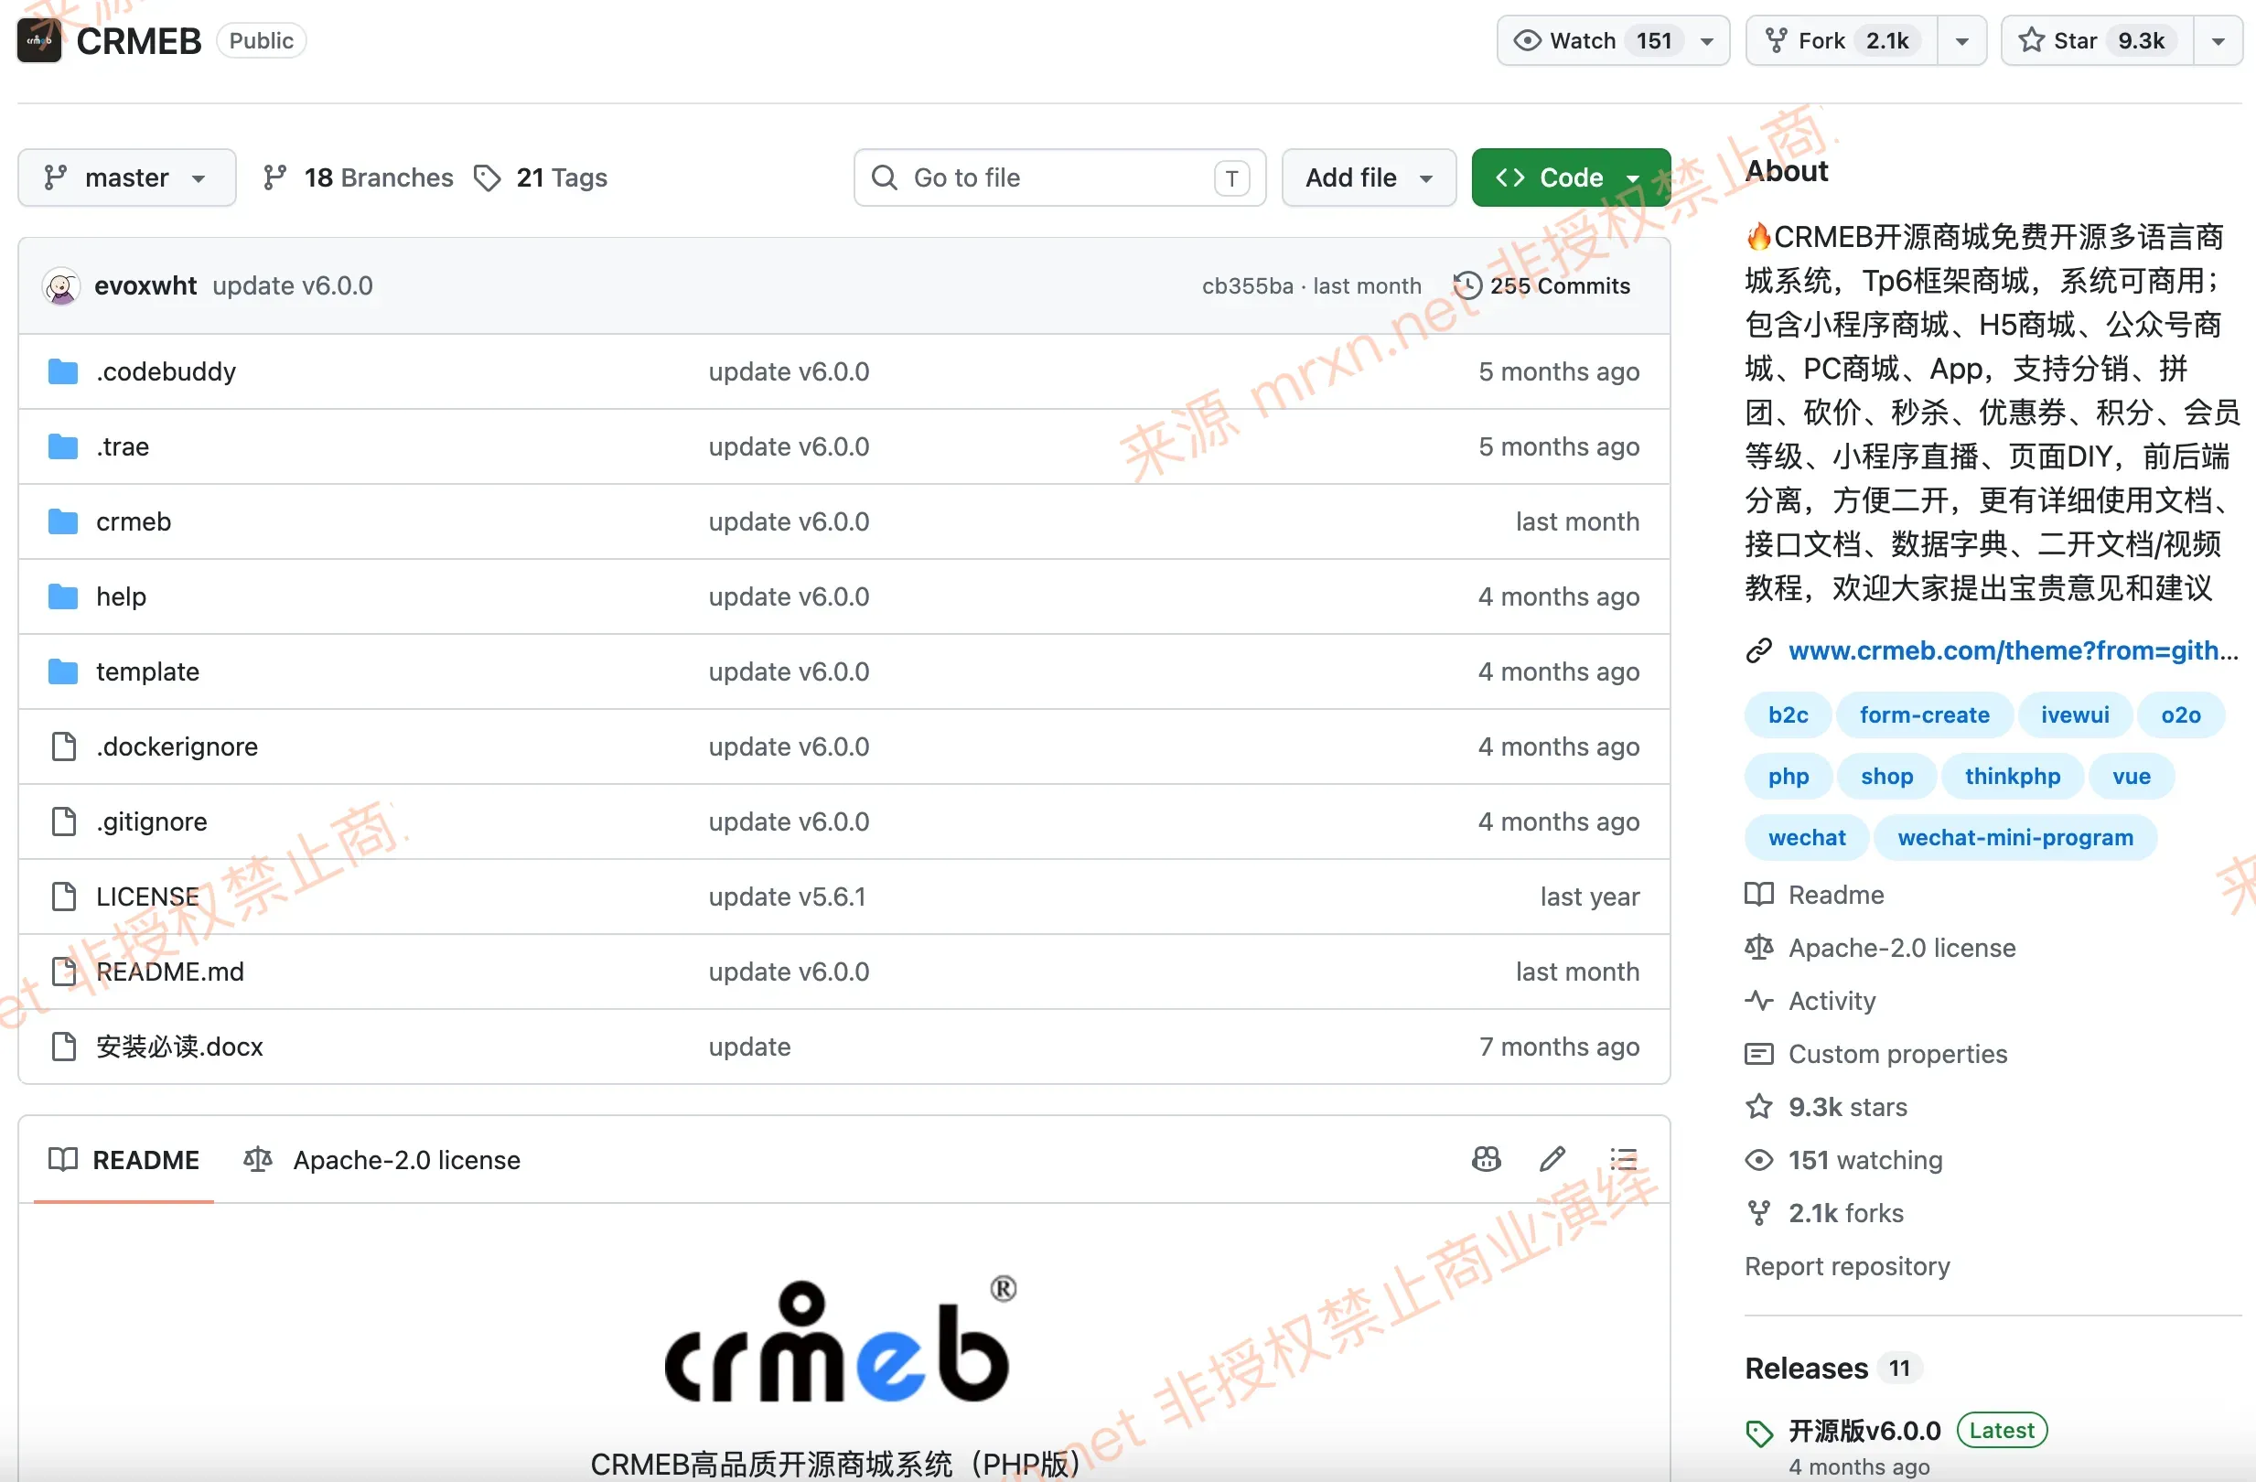Switch to the Apache-2.0 license tab
This screenshot has width=2256, height=1482.
pos(382,1160)
